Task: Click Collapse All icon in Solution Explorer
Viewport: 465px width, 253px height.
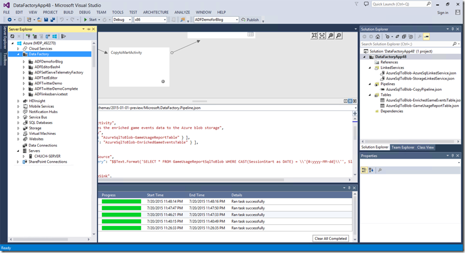Action: click(x=404, y=37)
